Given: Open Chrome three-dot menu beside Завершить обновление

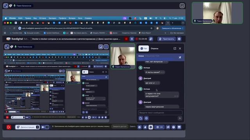Looking at the screenshot, I should (183, 28).
